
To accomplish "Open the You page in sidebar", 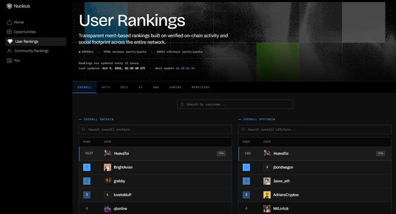I will coord(36,60).
